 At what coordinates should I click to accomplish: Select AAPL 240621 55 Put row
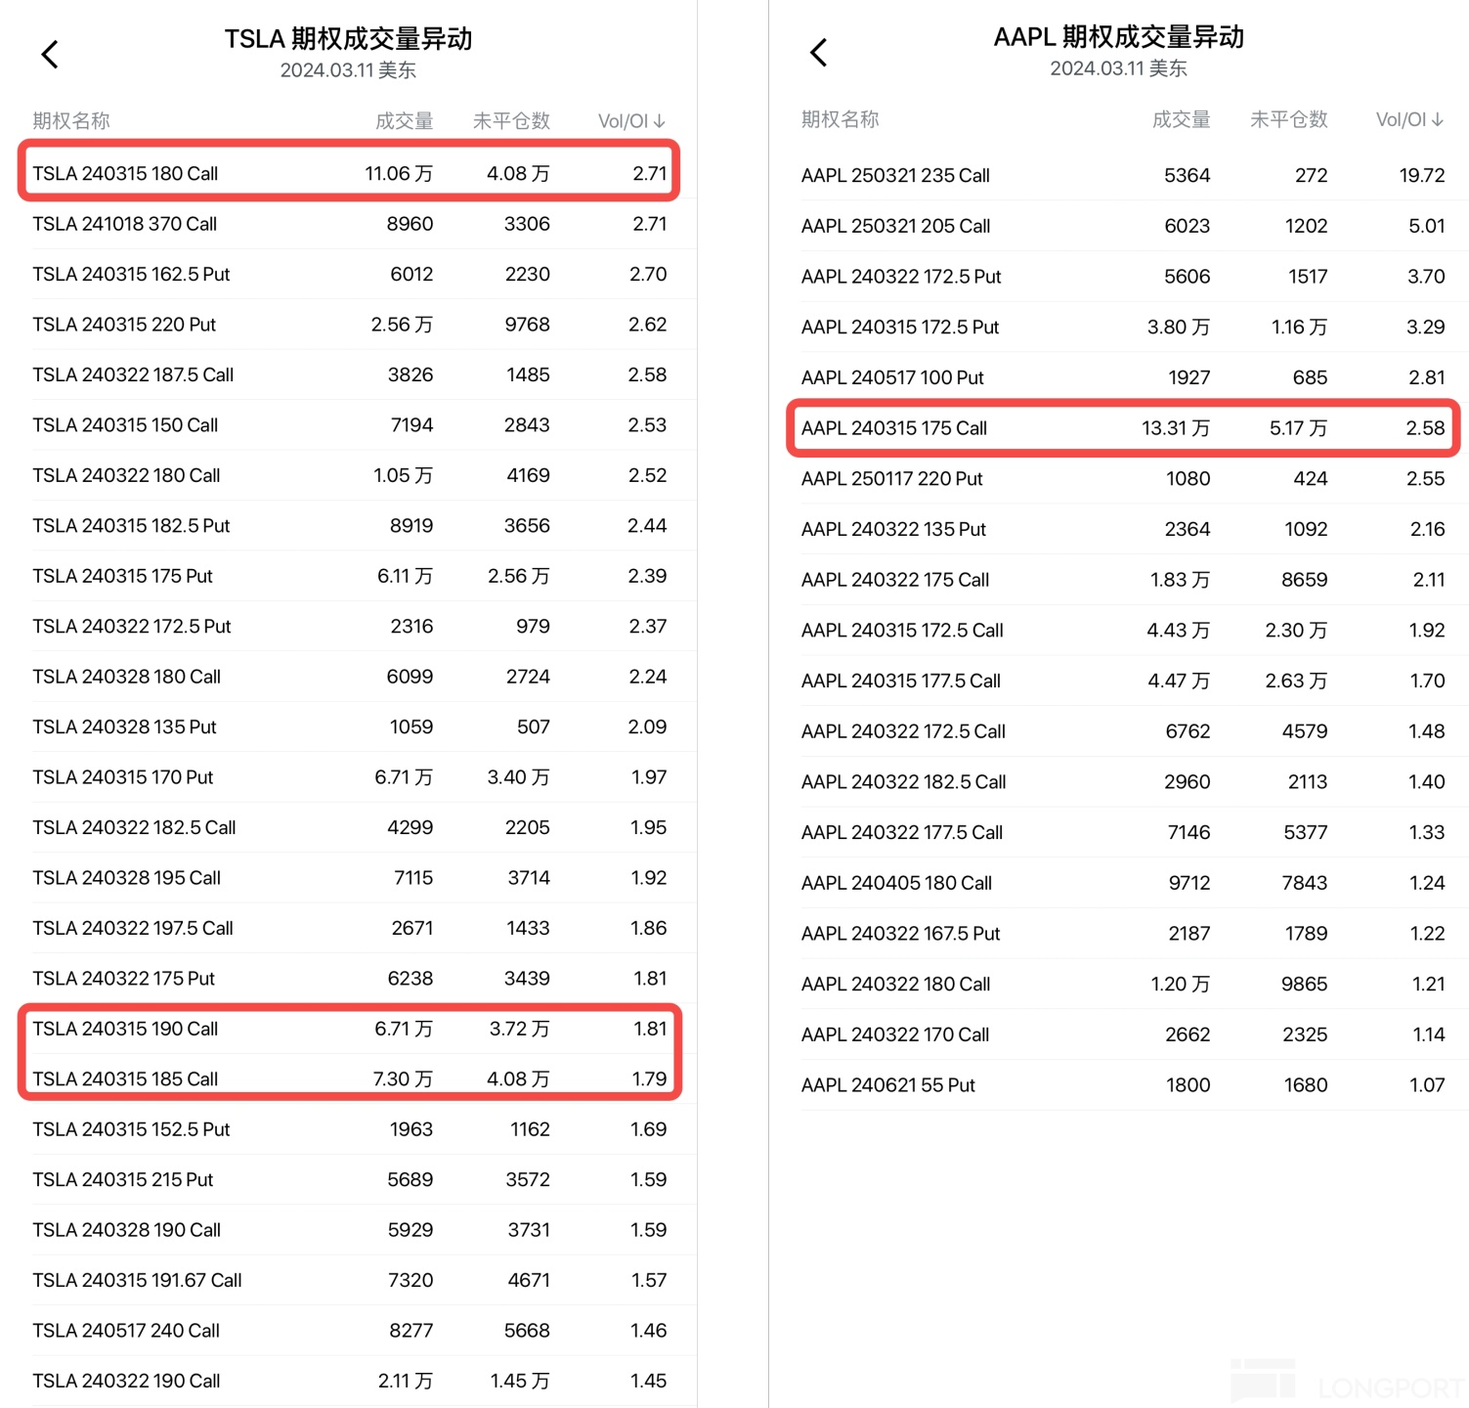pyautogui.click(x=1135, y=1085)
